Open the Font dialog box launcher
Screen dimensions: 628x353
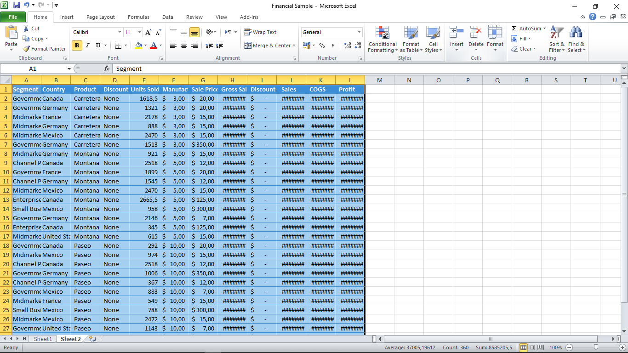[161, 58]
